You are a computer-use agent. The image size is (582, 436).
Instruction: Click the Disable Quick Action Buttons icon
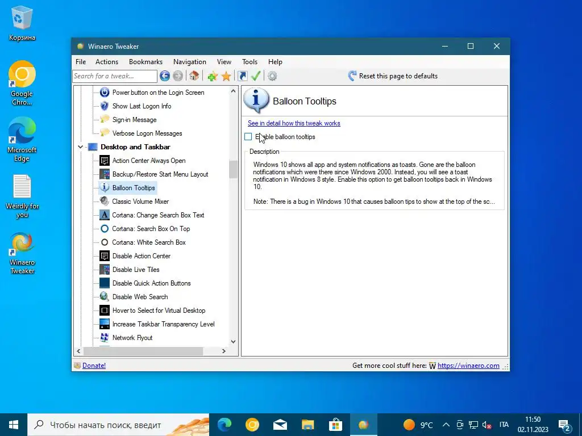(x=105, y=283)
